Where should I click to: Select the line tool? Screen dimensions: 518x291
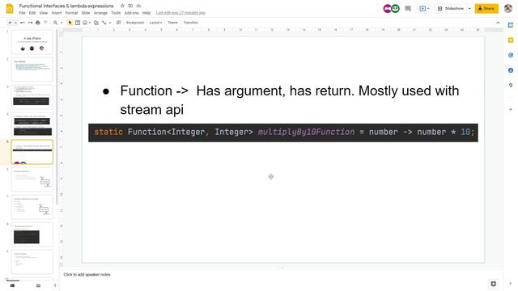pos(104,23)
